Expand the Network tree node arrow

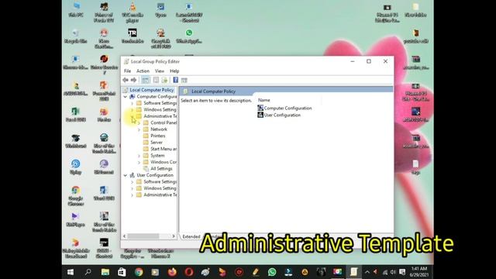pyautogui.click(x=139, y=129)
